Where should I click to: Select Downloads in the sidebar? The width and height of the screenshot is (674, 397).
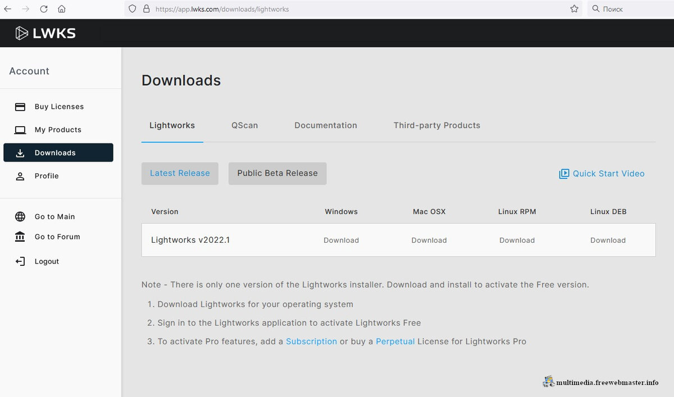coord(58,153)
